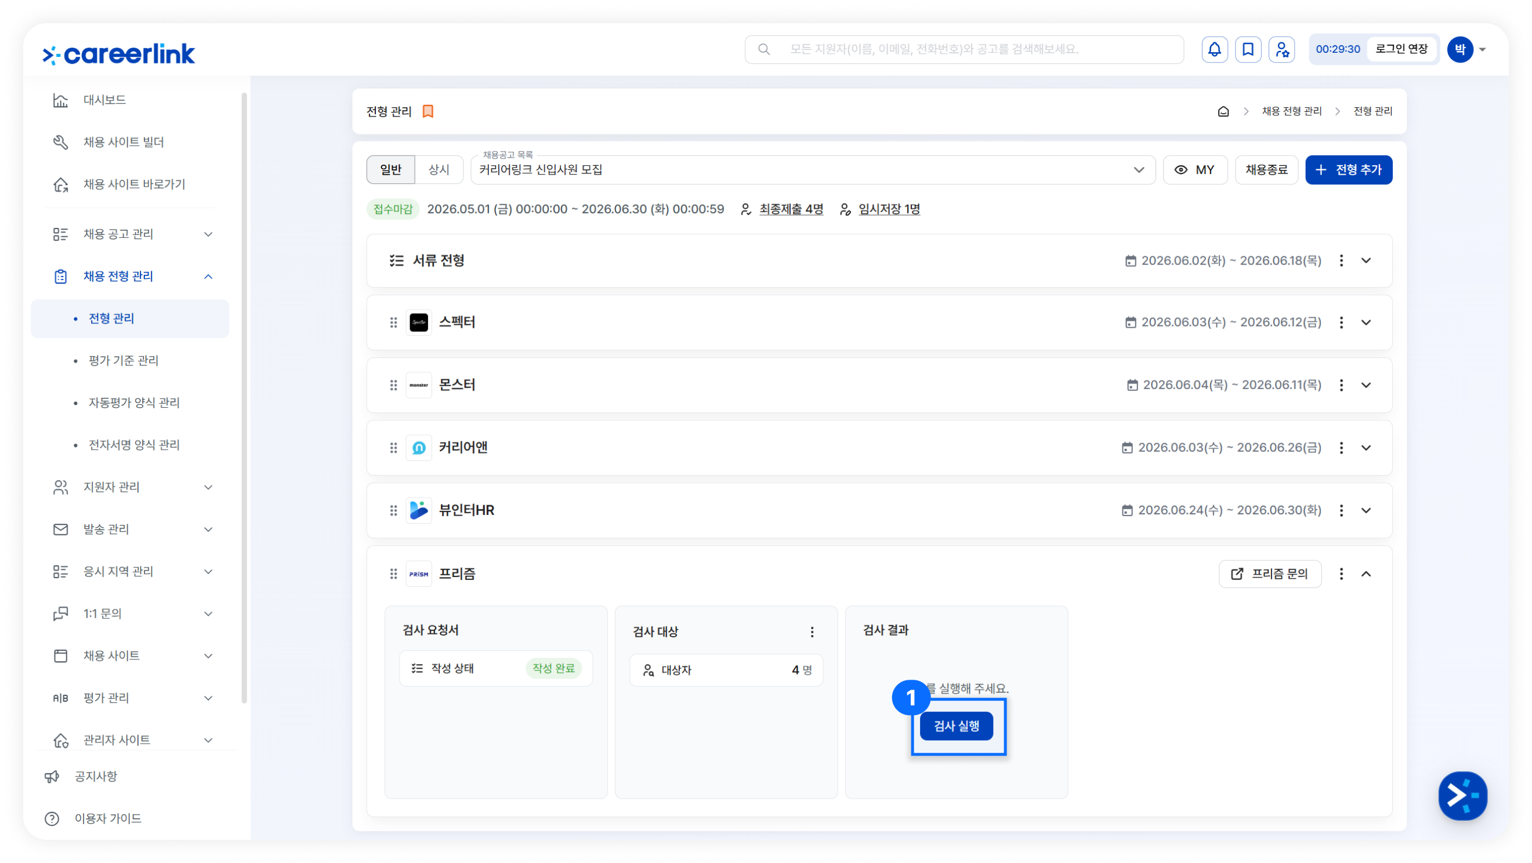Image resolution: width=1532 pixels, height=863 pixels.
Task: Click the 몬스터 logo icon
Action: pyautogui.click(x=419, y=386)
